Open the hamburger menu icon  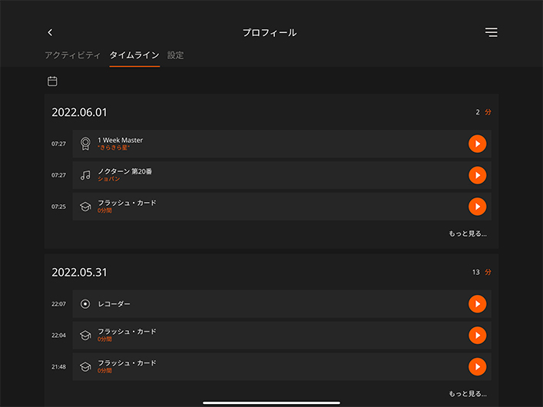click(x=491, y=32)
